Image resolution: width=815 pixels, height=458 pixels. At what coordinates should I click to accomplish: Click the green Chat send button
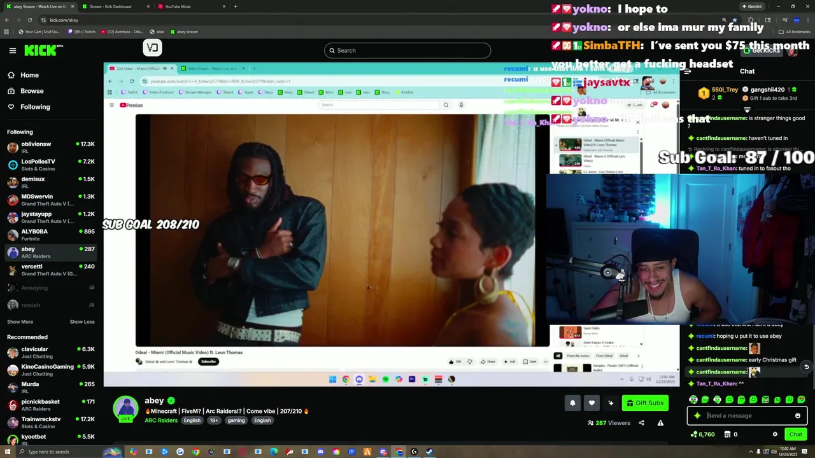[796, 434]
